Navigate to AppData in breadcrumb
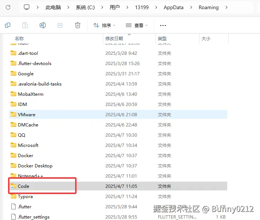 174,7
